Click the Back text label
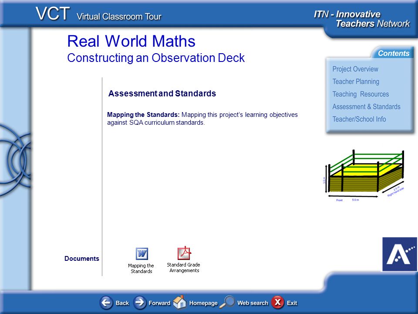The height and width of the screenshot is (314, 418). point(122,303)
